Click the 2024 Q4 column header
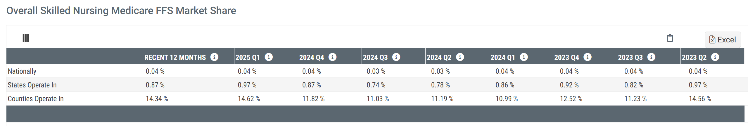This screenshot has height=126, width=748. point(311,57)
